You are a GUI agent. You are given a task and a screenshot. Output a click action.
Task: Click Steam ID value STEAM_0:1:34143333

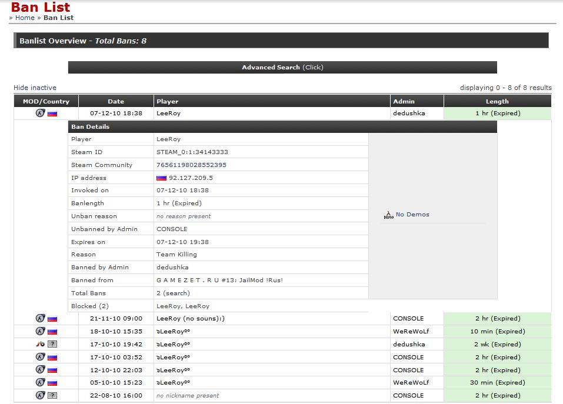click(192, 152)
